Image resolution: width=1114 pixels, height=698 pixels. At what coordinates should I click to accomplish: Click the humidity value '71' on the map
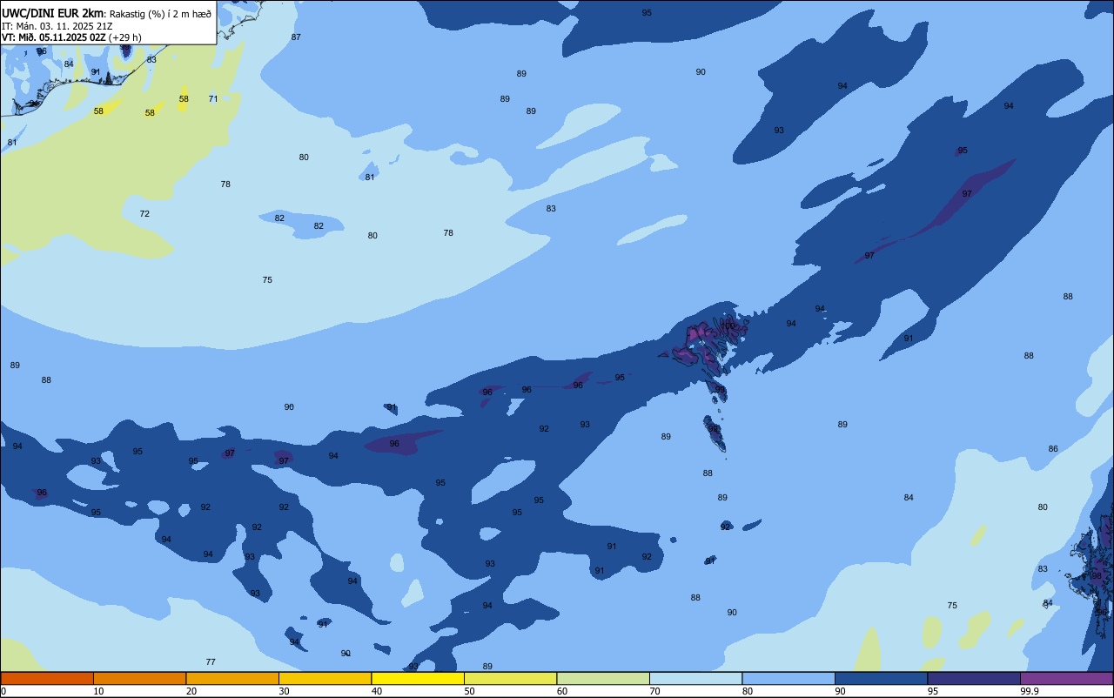click(x=213, y=99)
